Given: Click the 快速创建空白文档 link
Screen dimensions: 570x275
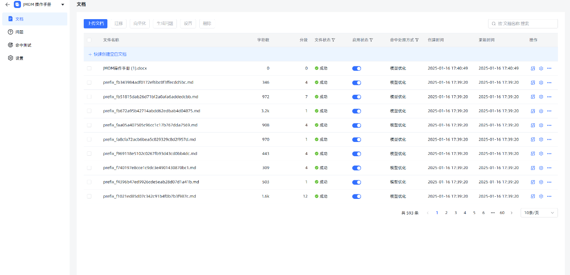Looking at the screenshot, I should 107,54.
